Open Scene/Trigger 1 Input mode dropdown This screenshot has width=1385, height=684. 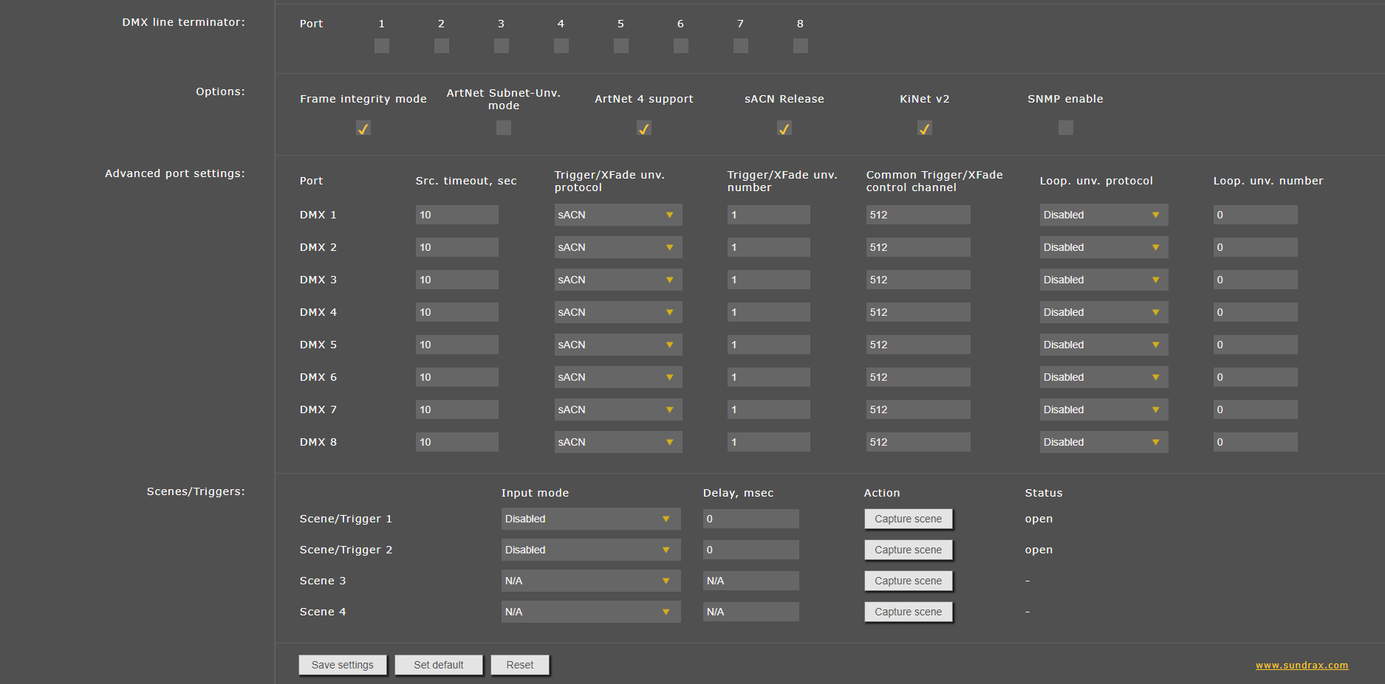589,519
